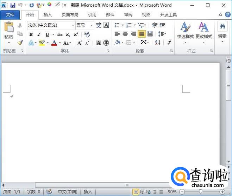Click the vertical scrollbar thumb
This screenshot has width=232, height=196.
228,85
